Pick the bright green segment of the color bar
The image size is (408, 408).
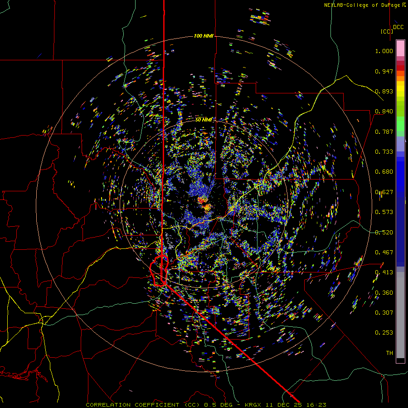[x=400, y=124]
